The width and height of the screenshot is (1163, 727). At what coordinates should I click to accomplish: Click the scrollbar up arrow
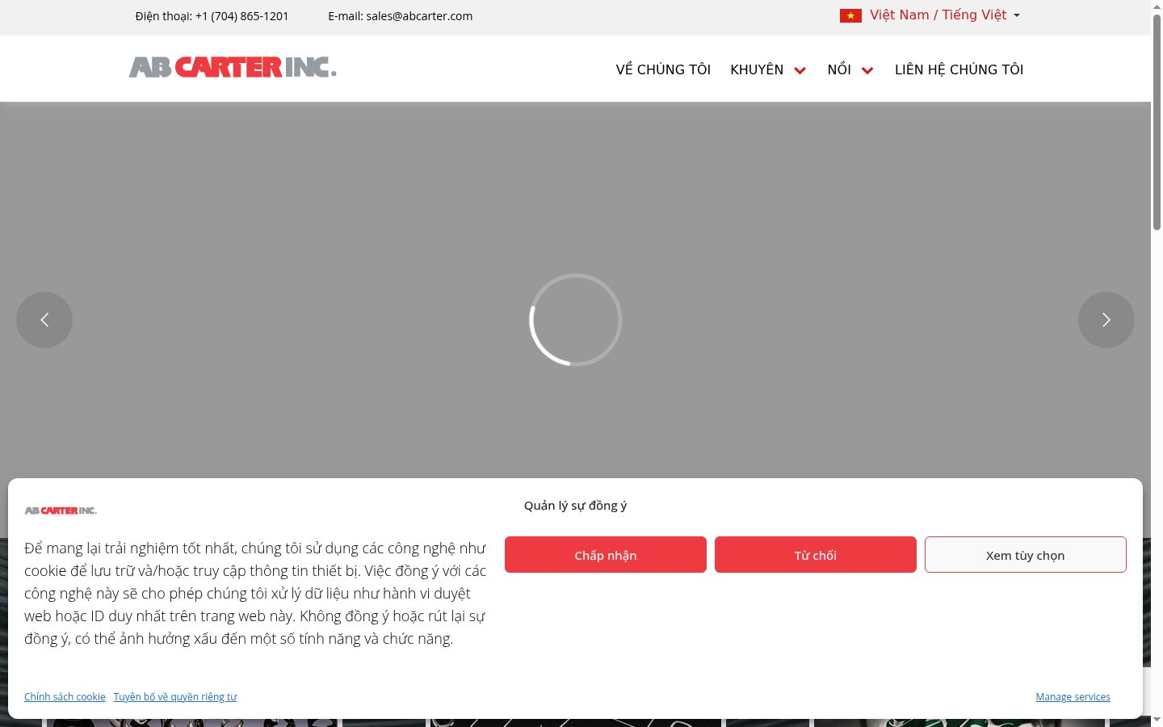1157,6
